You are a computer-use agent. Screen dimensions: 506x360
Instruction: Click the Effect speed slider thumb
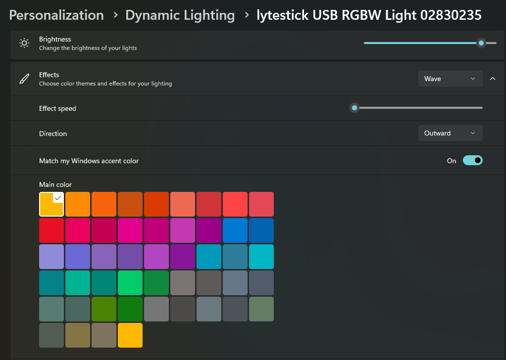click(x=354, y=108)
